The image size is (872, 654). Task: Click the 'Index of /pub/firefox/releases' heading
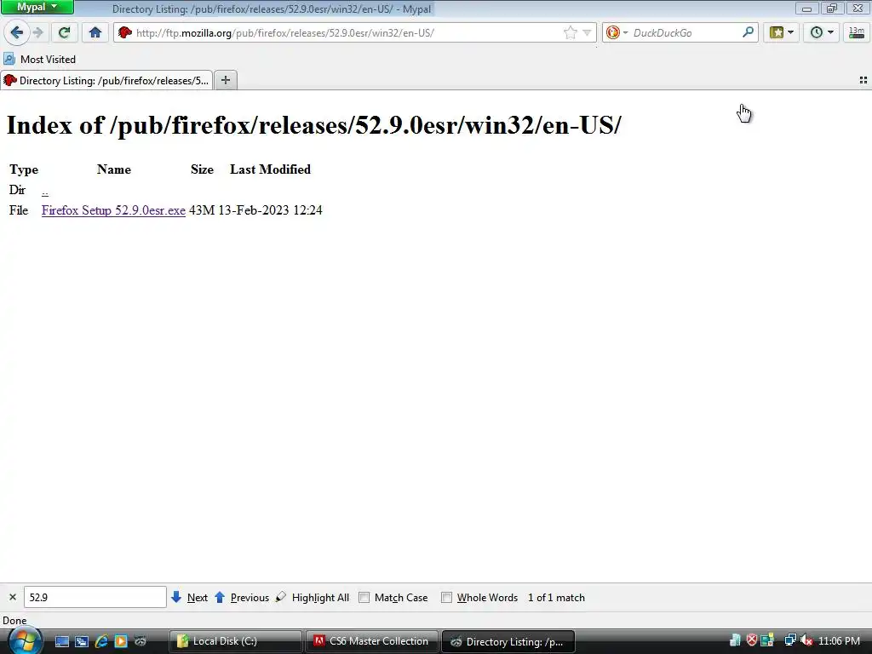click(x=313, y=125)
